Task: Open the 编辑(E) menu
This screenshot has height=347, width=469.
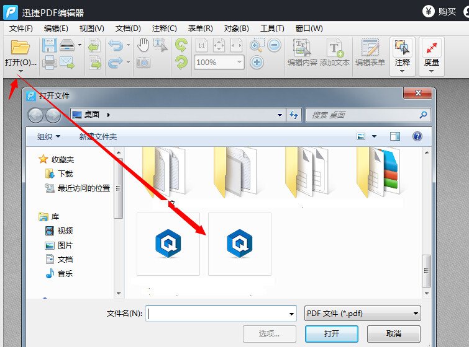Action: pos(56,29)
